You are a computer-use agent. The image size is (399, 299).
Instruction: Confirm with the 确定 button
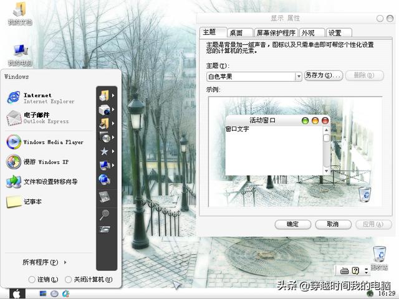pos(292,224)
